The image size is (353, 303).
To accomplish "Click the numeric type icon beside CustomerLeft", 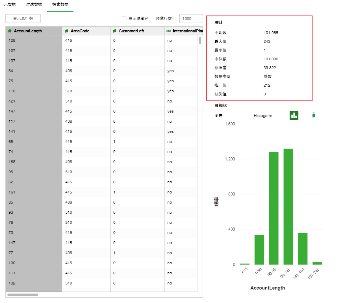I will (x=115, y=31).
